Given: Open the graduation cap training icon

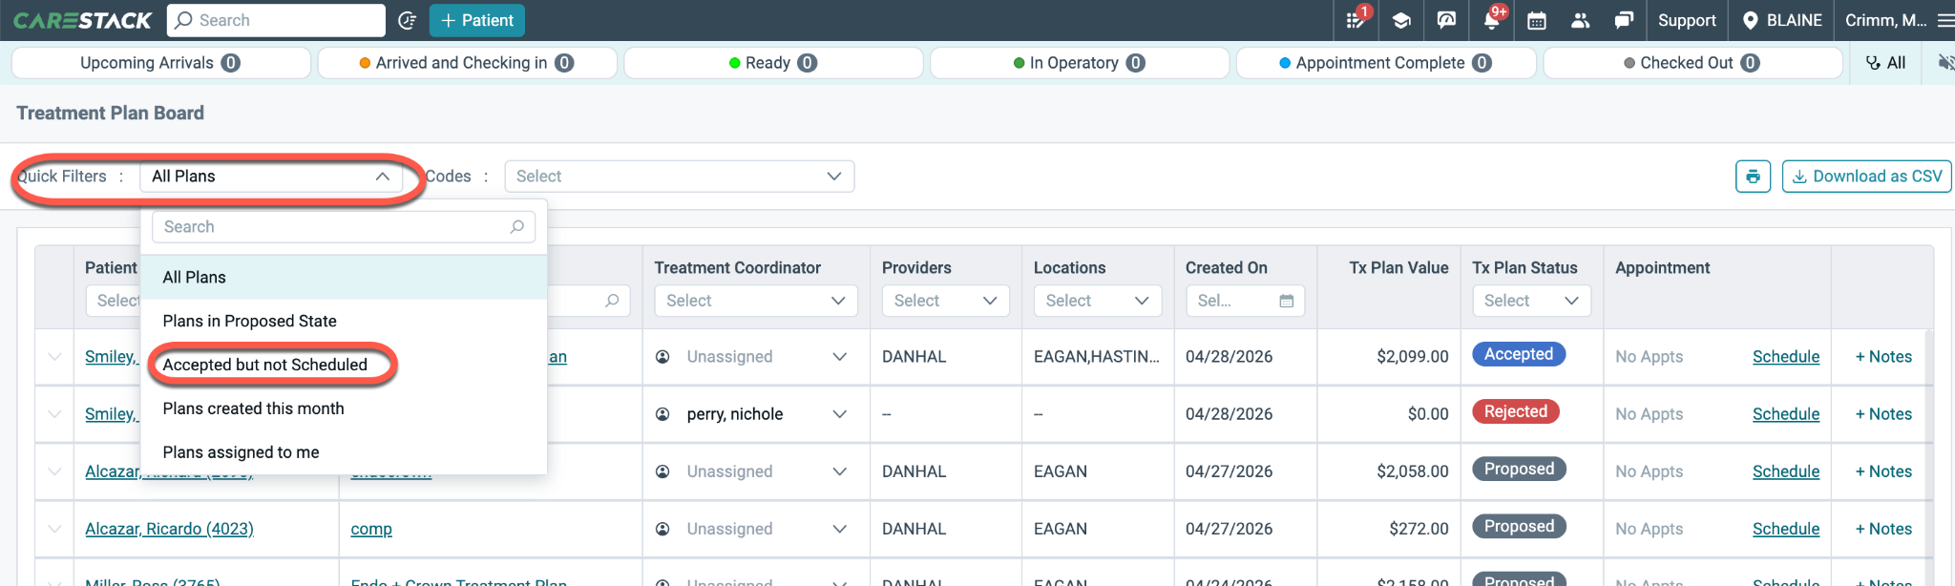Looking at the screenshot, I should coord(1401,20).
